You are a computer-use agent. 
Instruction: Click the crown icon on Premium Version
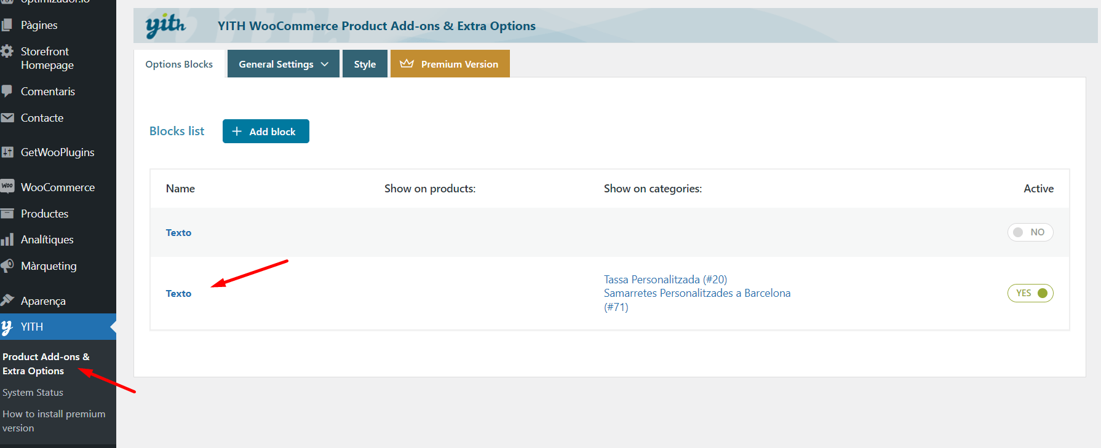point(407,63)
